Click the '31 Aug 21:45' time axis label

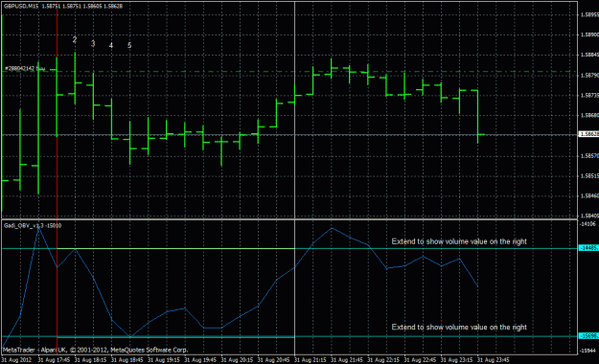point(347,360)
